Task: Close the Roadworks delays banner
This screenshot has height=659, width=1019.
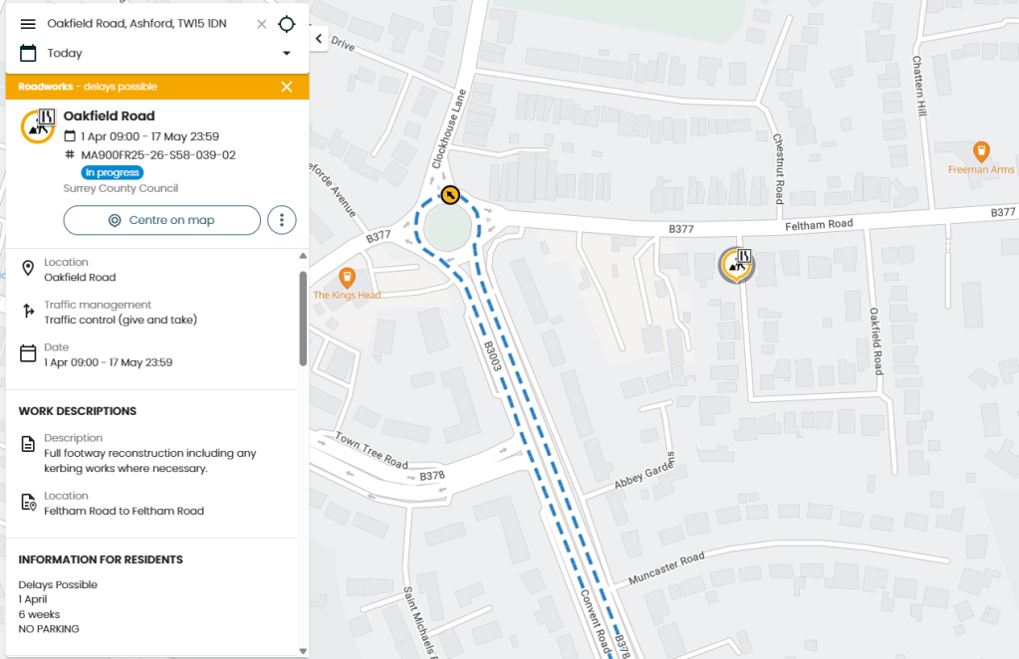Action: [287, 87]
